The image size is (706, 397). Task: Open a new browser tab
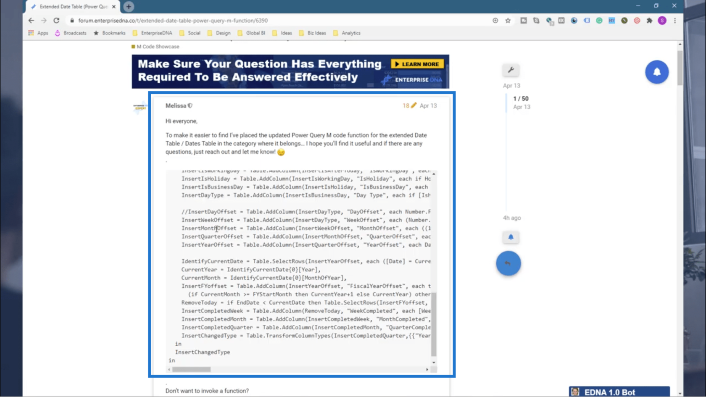coord(129,6)
